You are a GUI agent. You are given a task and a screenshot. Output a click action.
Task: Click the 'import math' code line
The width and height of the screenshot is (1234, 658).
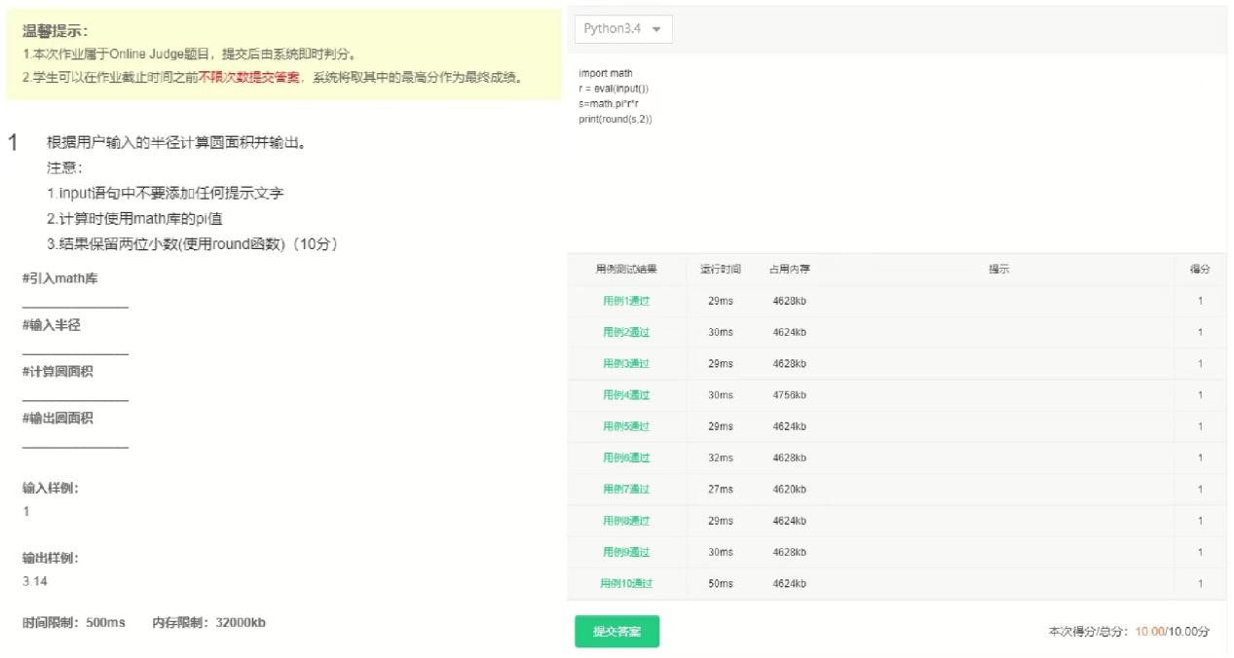[x=605, y=73]
